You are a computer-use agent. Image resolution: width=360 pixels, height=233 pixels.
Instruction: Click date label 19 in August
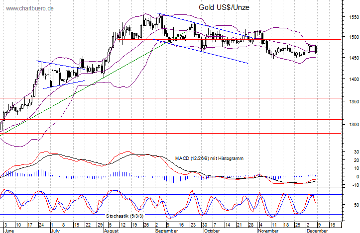(x=135, y=225)
